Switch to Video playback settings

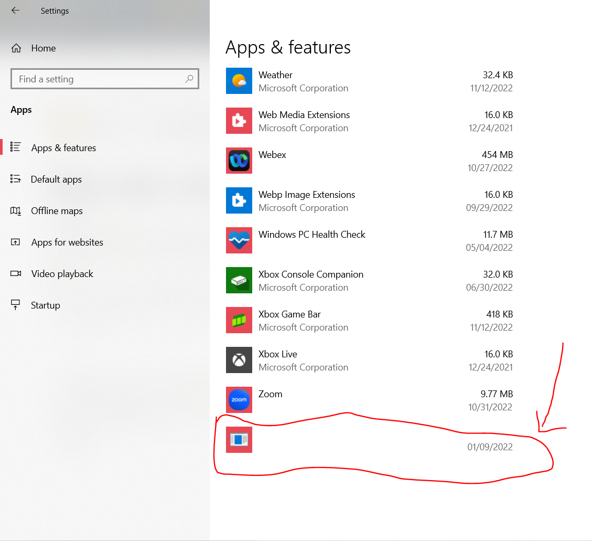62,274
